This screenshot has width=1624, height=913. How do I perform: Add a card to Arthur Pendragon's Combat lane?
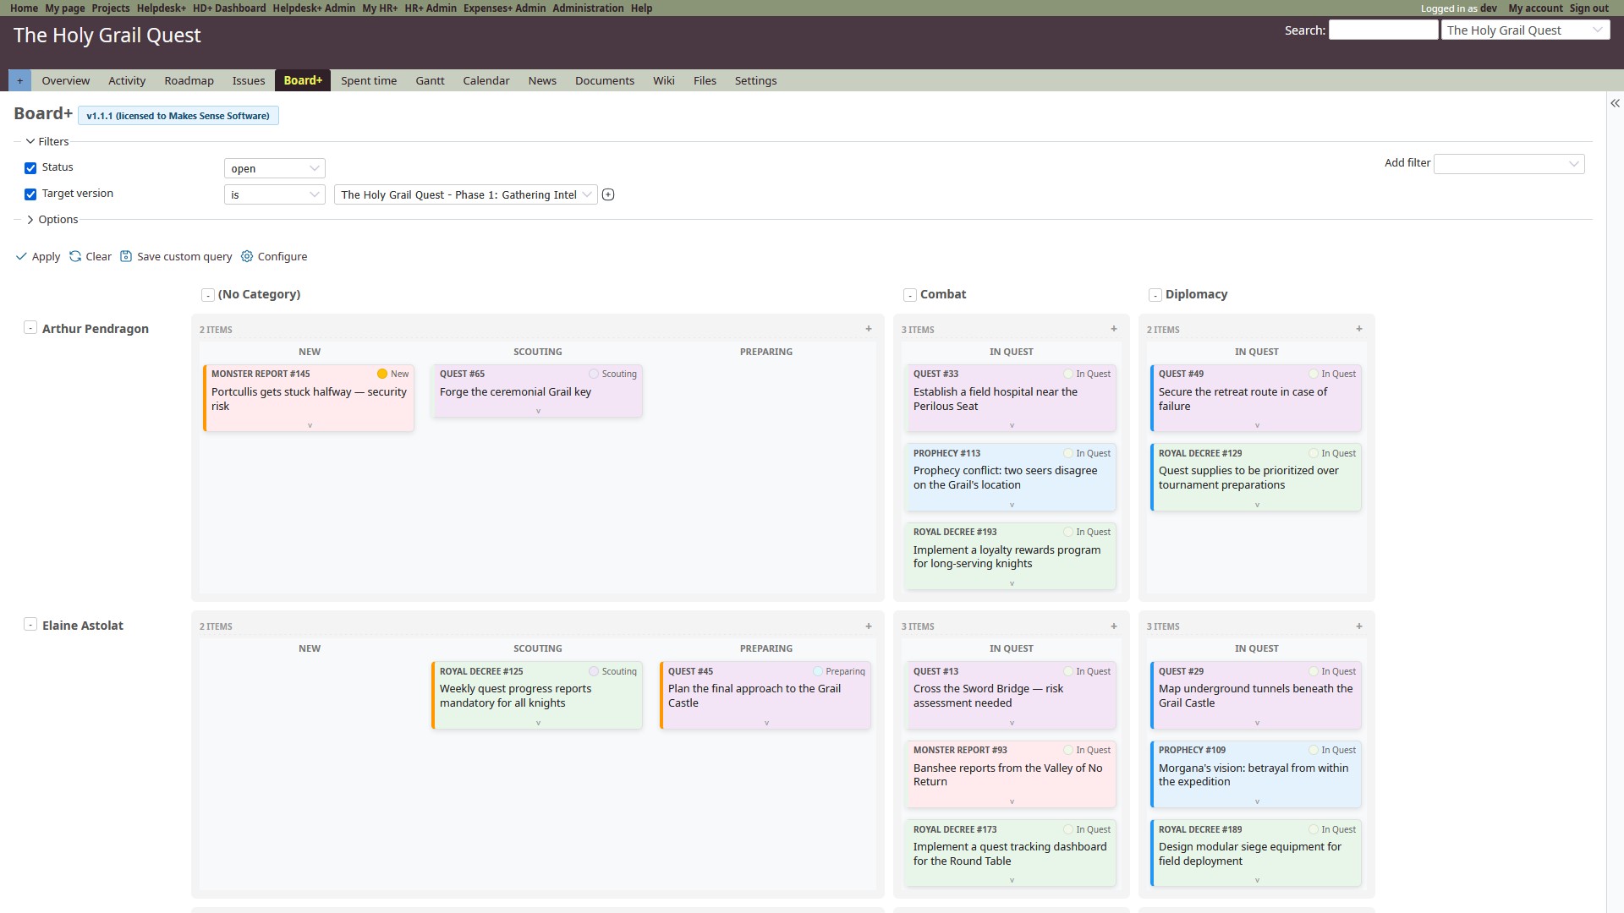click(1113, 329)
